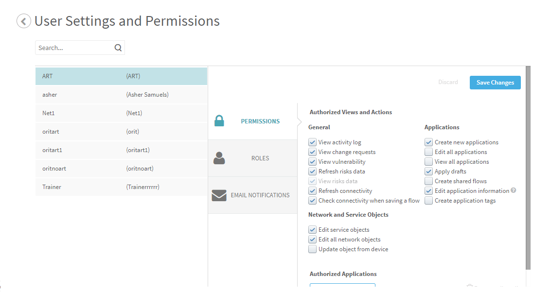Click the Save Changes button
551x292 pixels.
(x=495, y=83)
